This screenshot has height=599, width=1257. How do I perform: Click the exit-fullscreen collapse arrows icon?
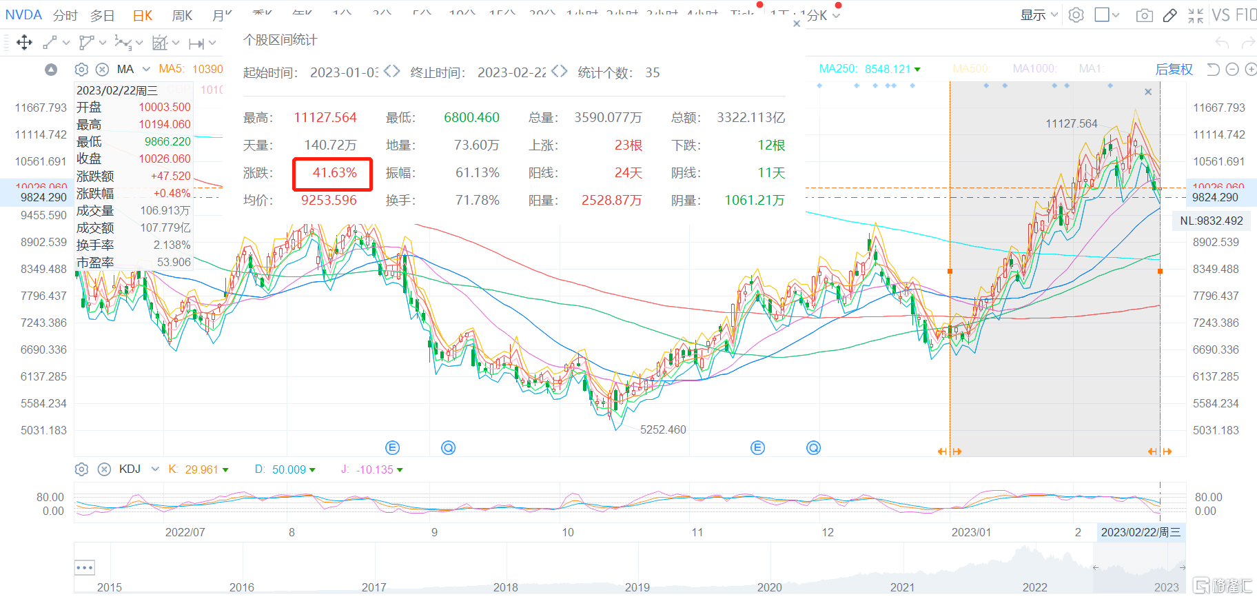tap(1196, 15)
